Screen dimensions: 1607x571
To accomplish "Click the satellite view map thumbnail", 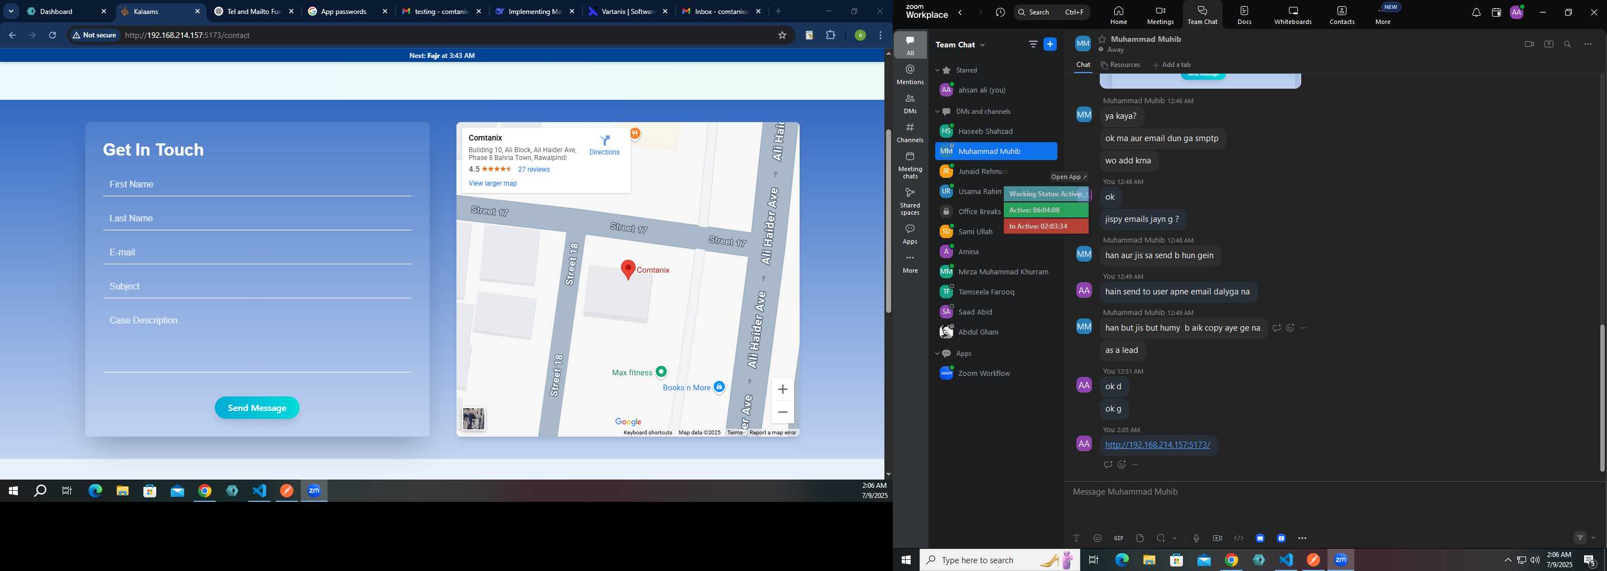I will (474, 419).
